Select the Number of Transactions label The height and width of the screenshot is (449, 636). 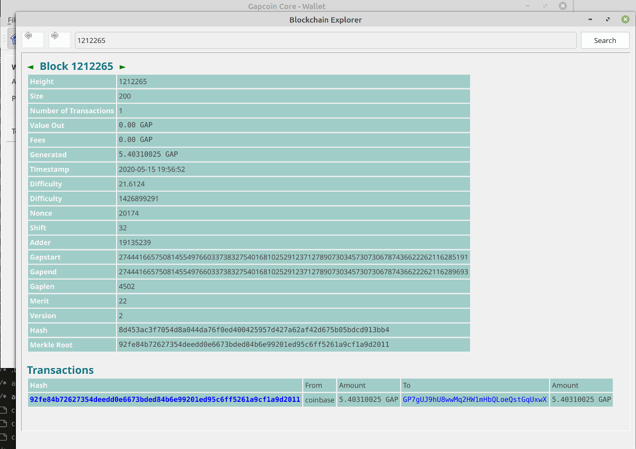pos(72,111)
